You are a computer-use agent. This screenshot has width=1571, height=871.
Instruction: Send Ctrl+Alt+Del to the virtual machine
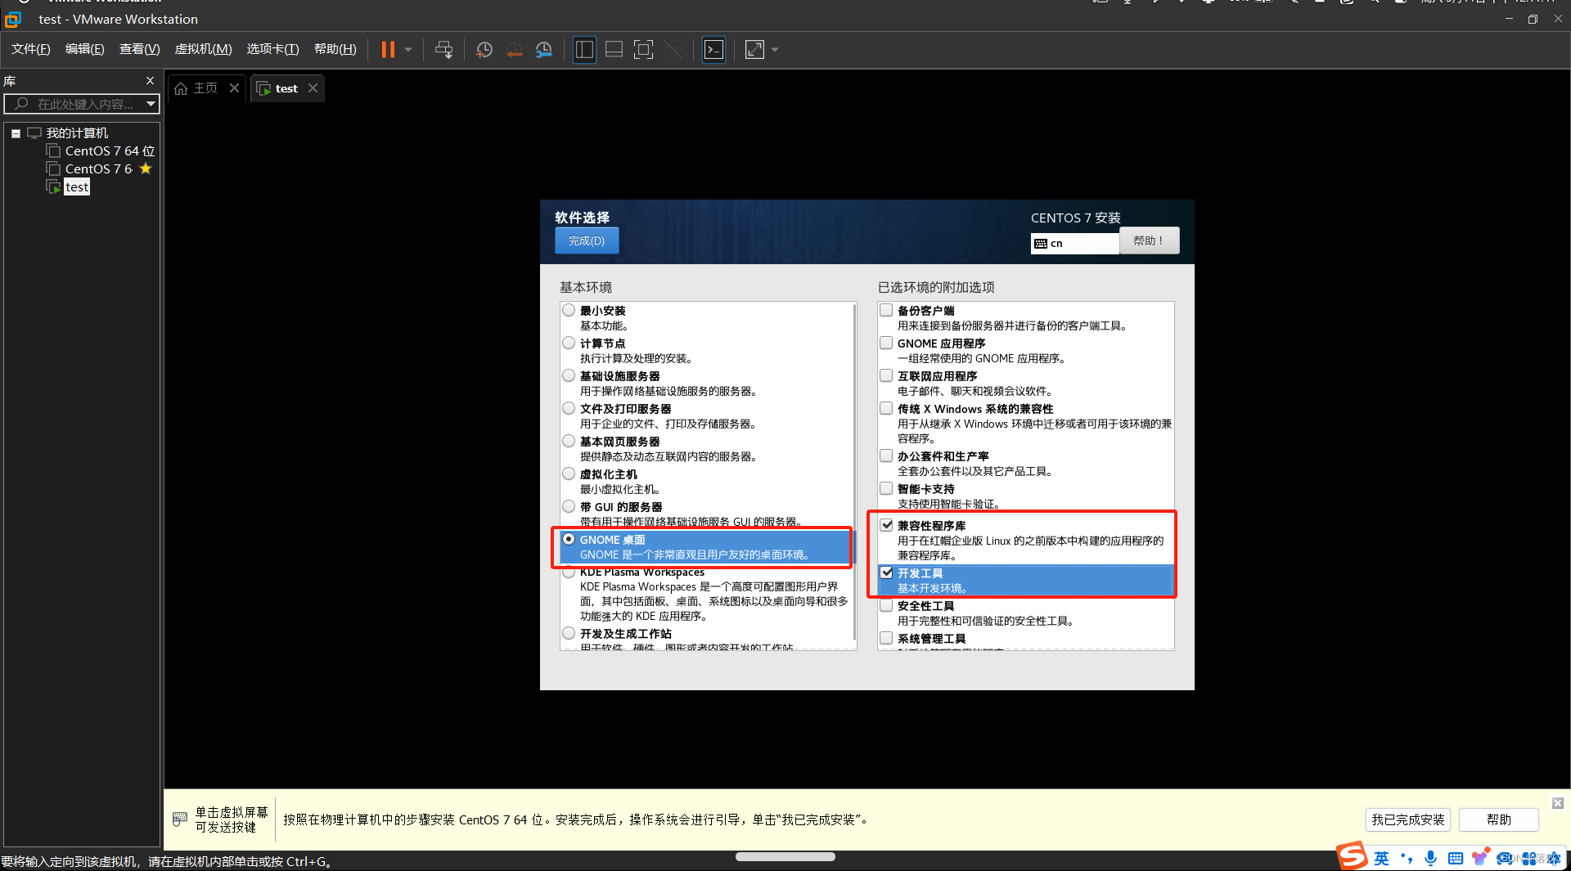click(x=443, y=50)
